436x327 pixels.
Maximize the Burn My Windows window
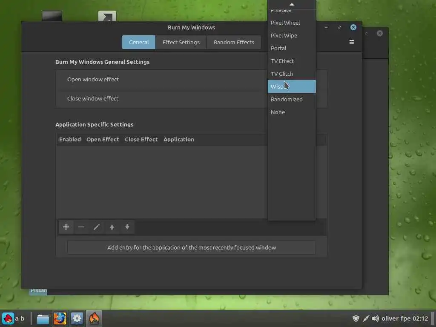coord(339,27)
